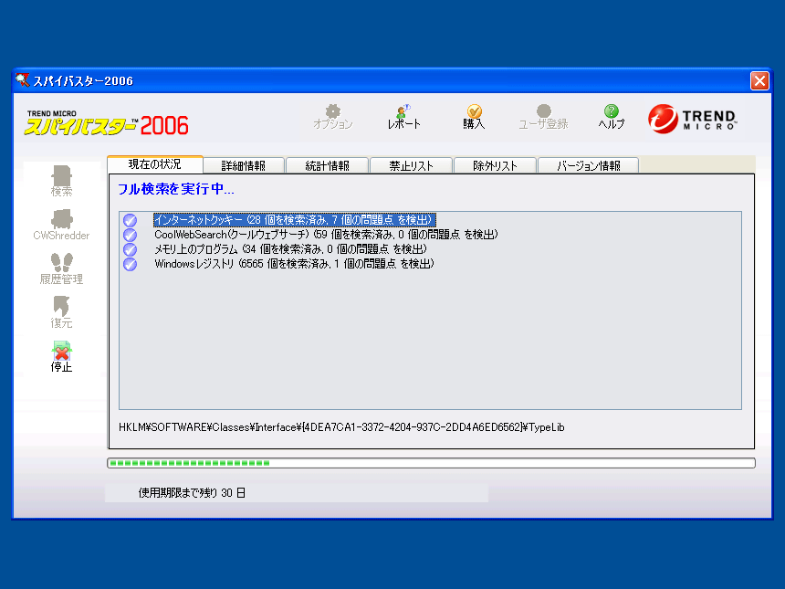
Task: Click the ユーザ登録 user registration icon
Action: [543, 117]
